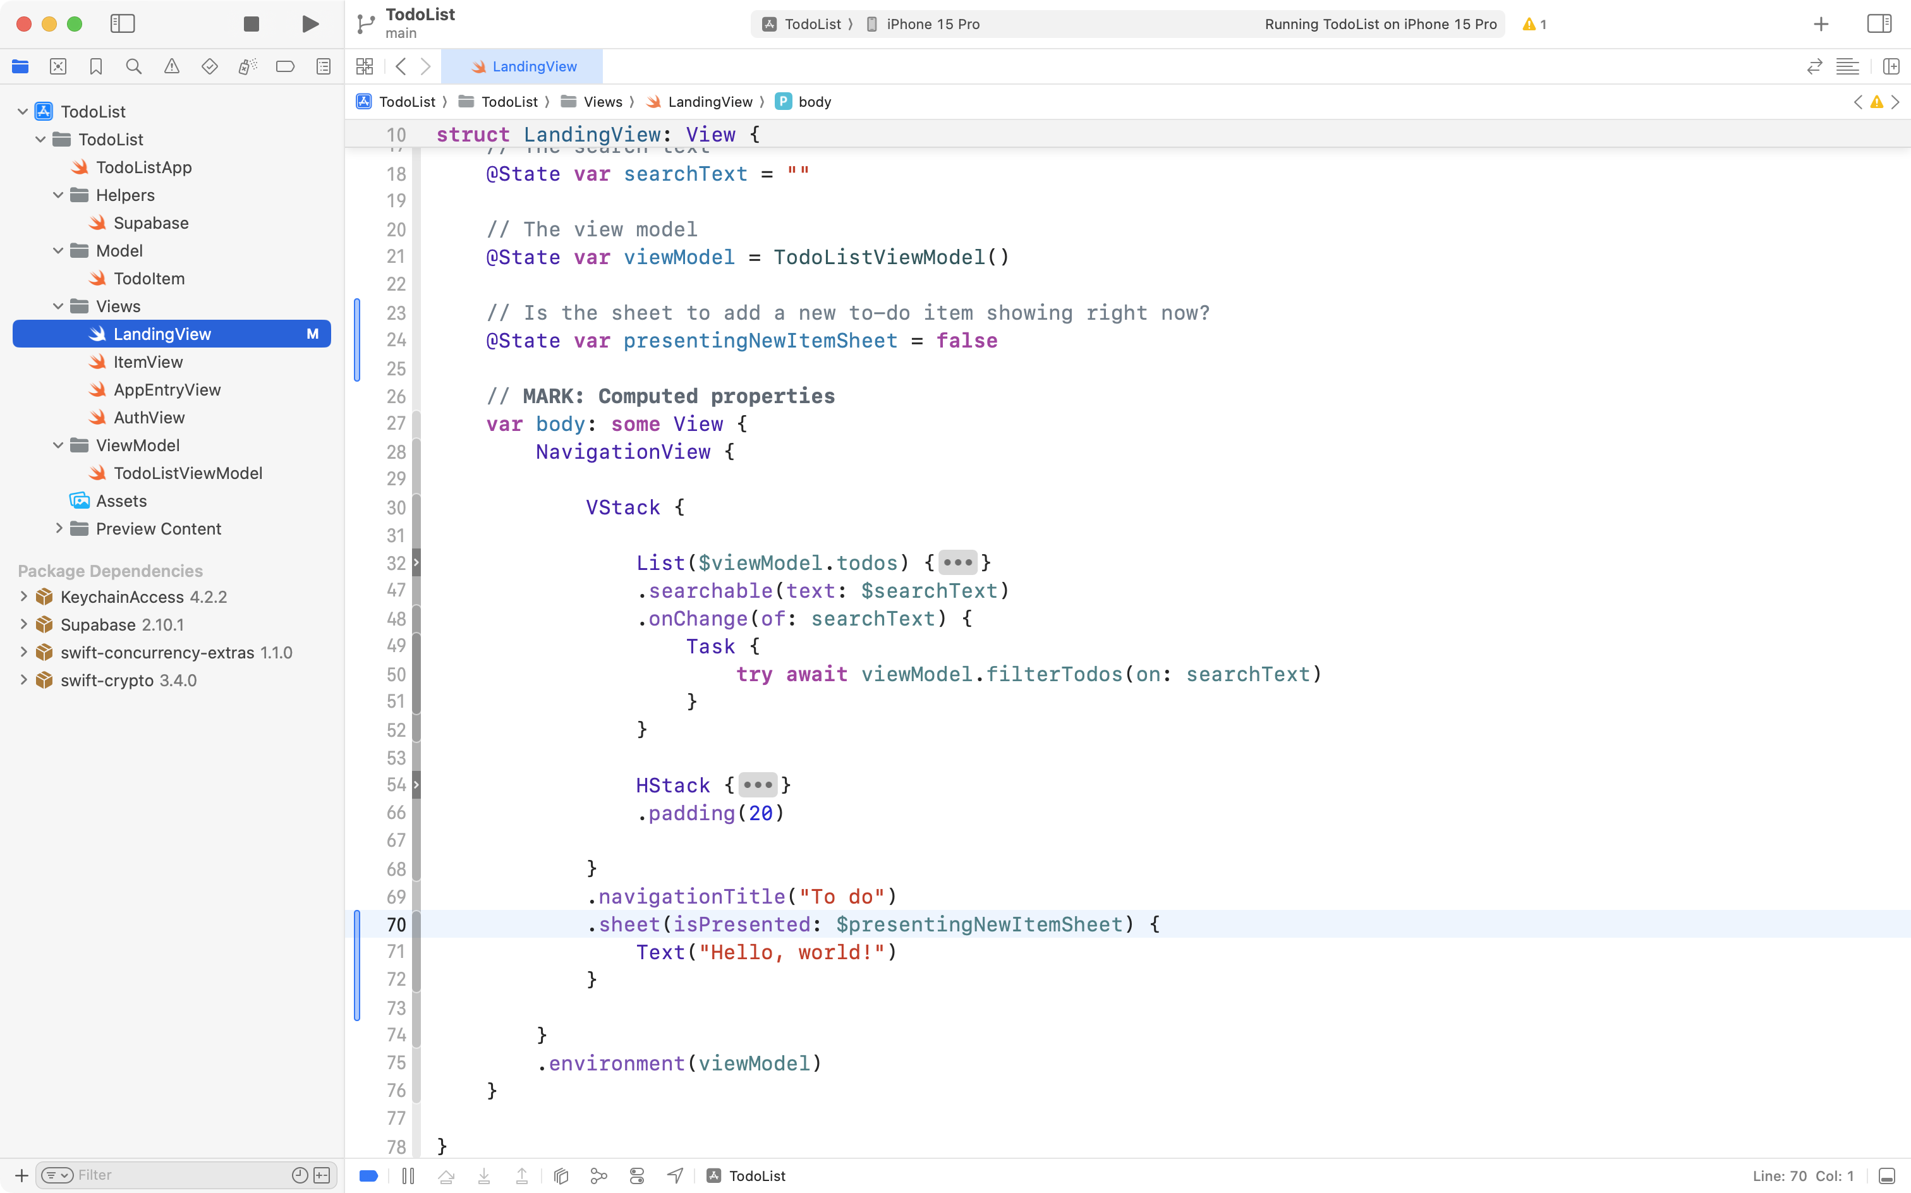This screenshot has height=1193, width=1911.
Task: Run the TodoList app
Action: click(x=309, y=23)
